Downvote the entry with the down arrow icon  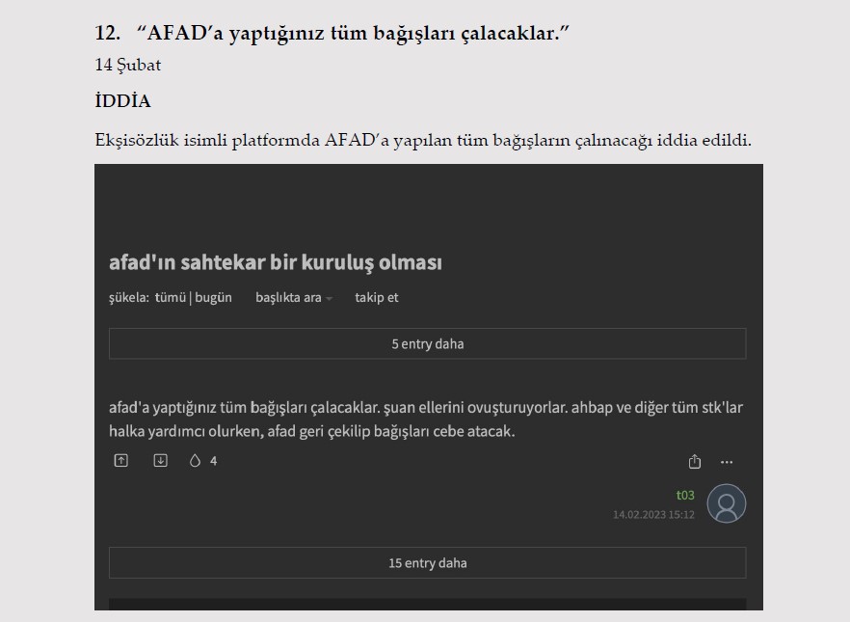[x=161, y=461]
